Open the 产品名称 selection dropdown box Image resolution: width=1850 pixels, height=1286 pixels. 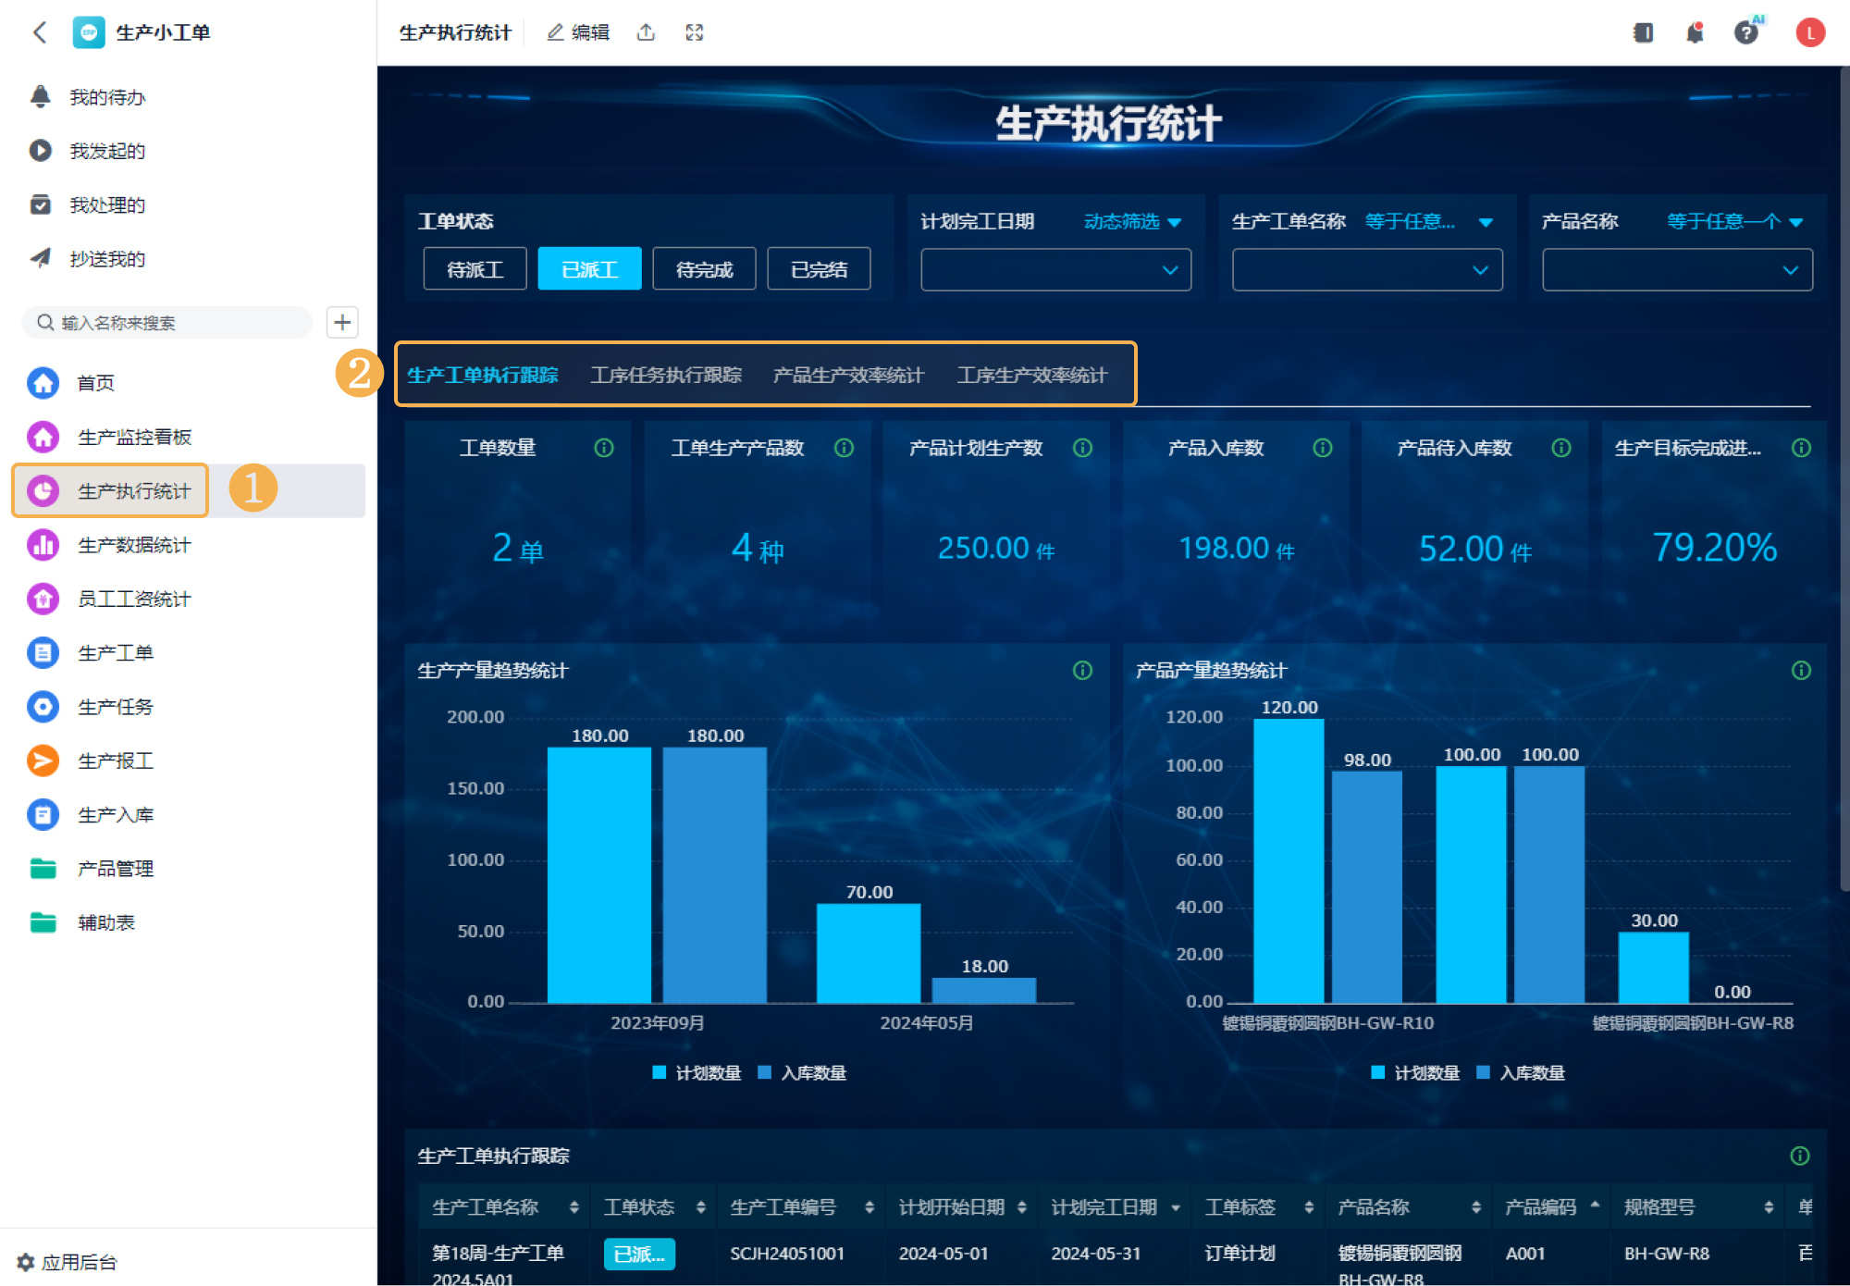pyautogui.click(x=1676, y=270)
